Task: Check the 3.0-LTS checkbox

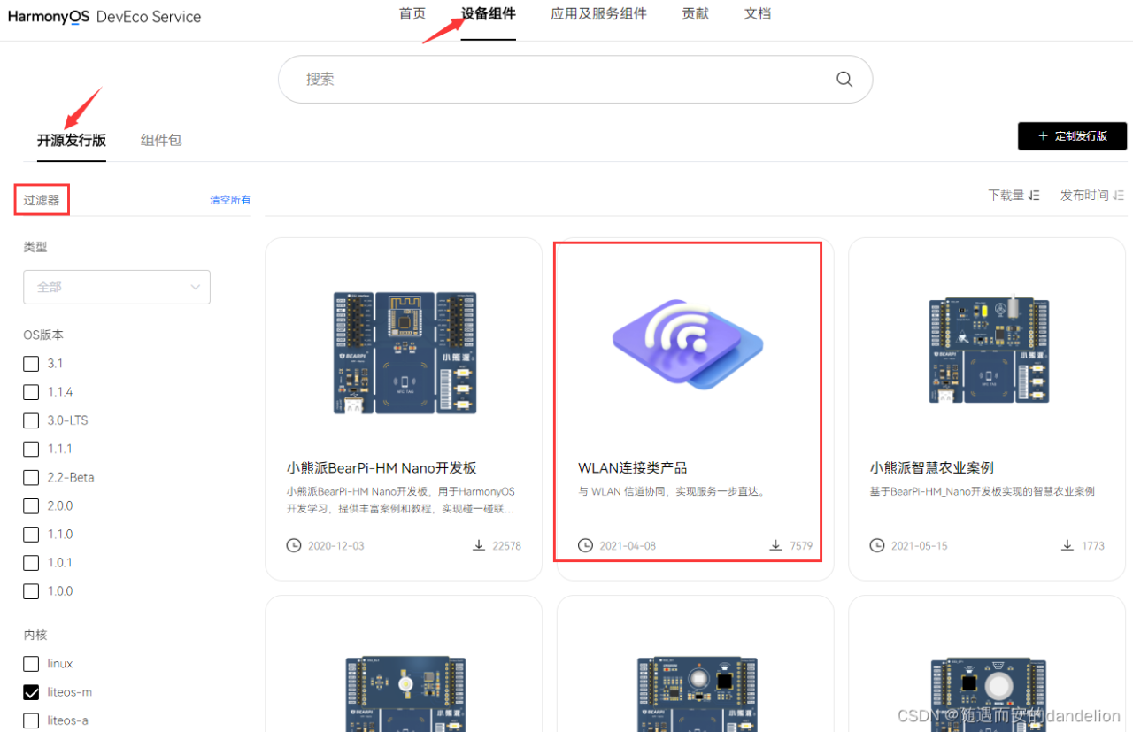Action: tap(31, 420)
